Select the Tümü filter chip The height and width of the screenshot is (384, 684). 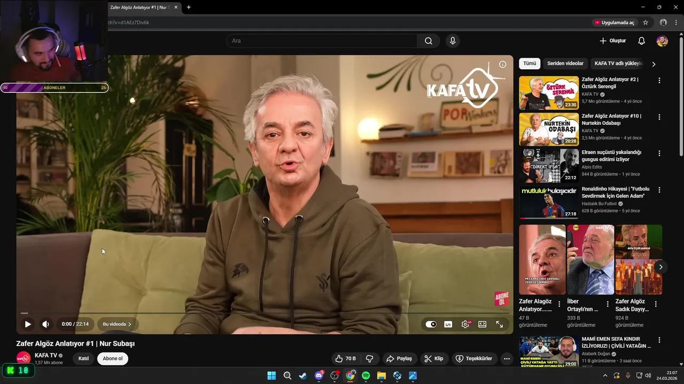(x=530, y=63)
